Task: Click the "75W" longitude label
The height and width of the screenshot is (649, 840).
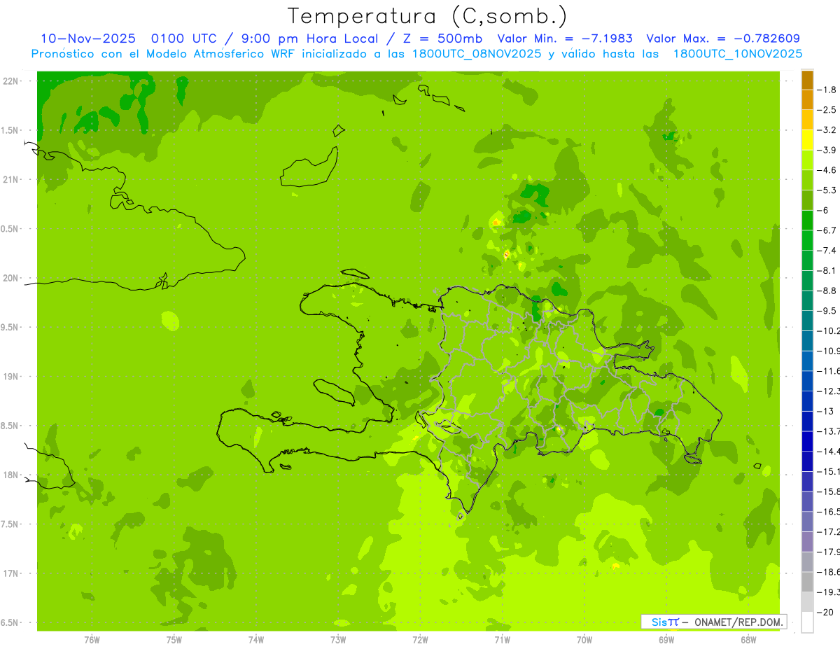Action: coord(174,639)
